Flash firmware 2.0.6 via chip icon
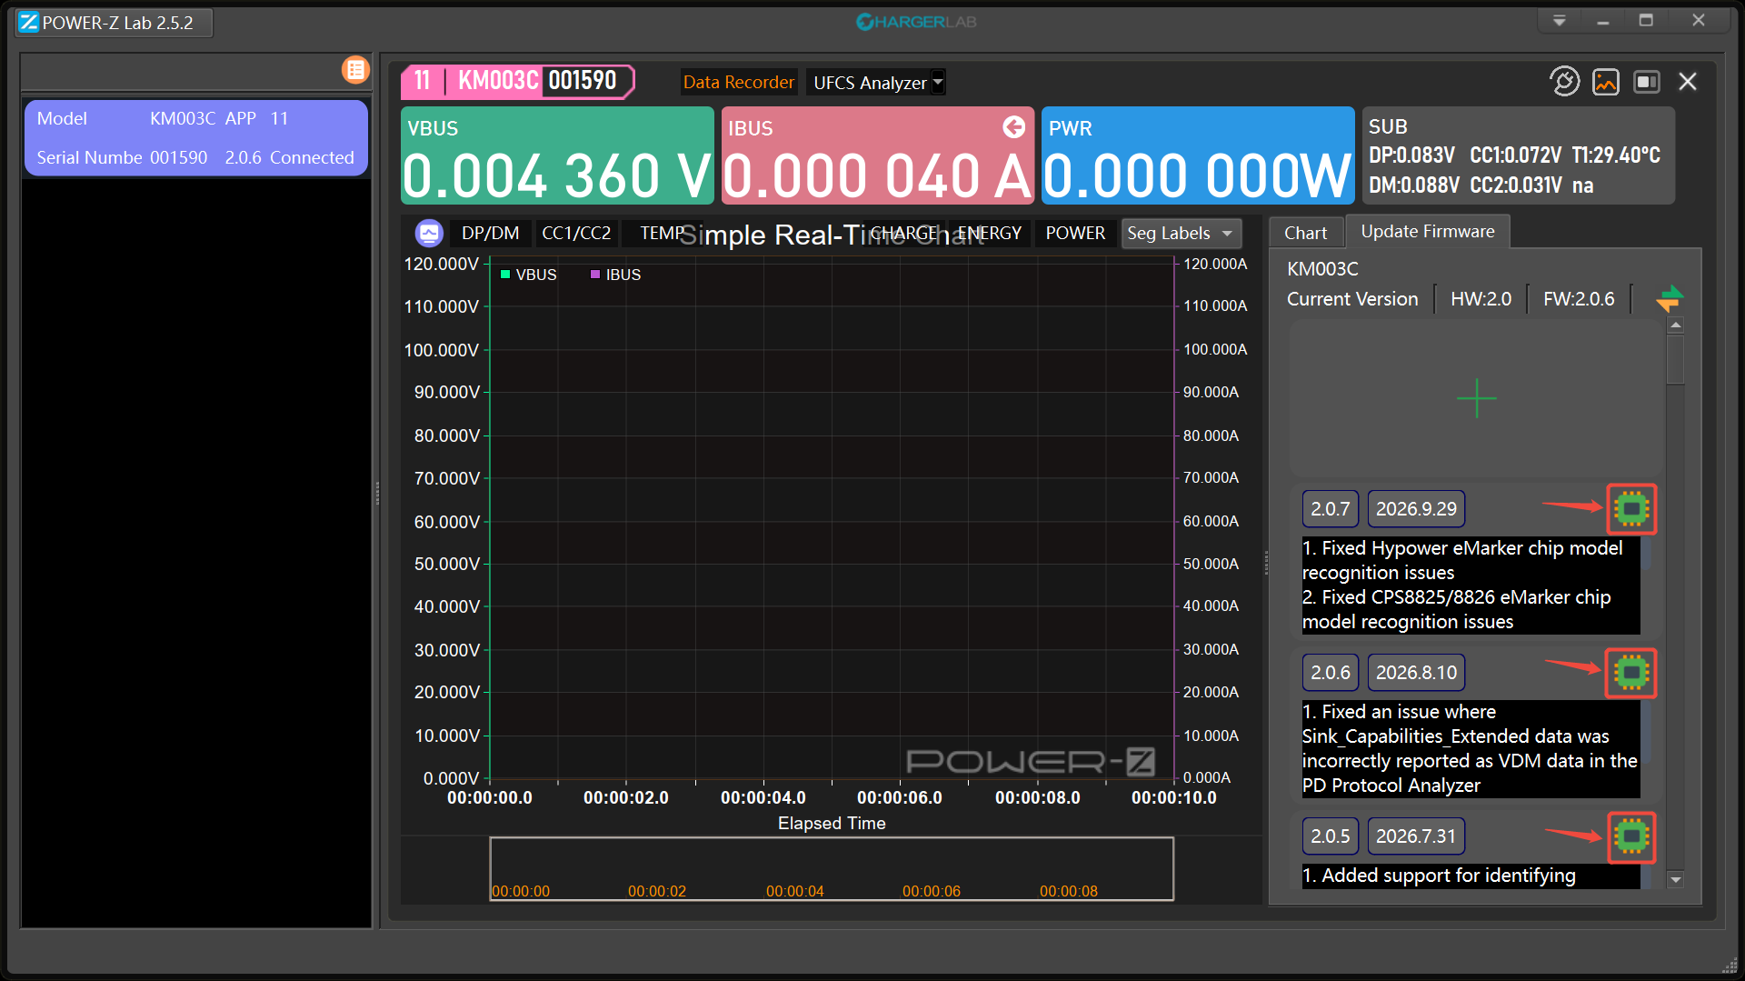1745x981 pixels. (1631, 673)
